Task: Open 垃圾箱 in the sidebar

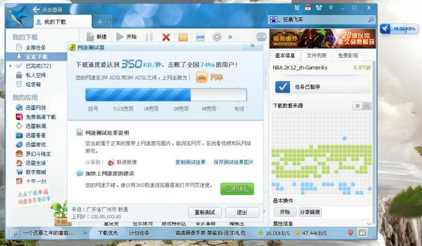Action: pos(33,84)
